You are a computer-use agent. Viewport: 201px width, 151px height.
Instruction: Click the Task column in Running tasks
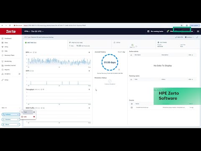click(x=136, y=79)
